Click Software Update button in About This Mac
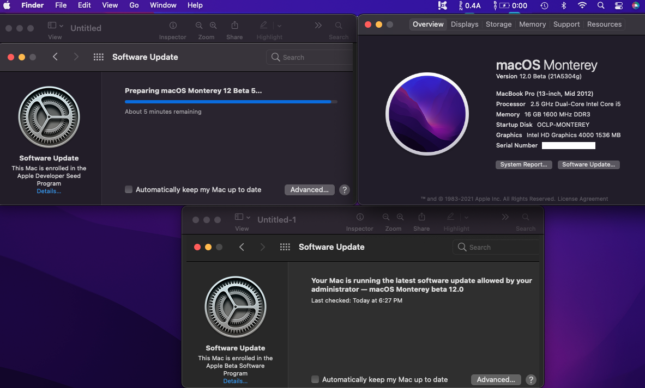This screenshot has width=645, height=388. click(589, 164)
